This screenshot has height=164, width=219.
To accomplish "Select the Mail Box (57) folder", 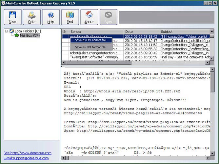I will [30, 35].
